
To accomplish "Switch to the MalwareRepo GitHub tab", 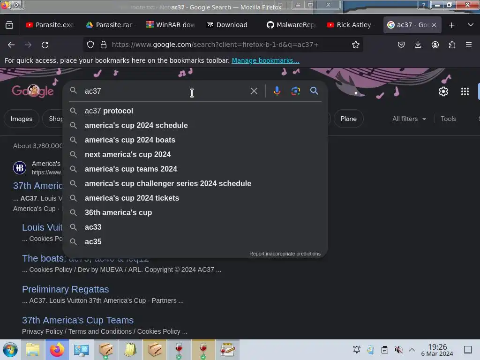I will (x=292, y=25).
